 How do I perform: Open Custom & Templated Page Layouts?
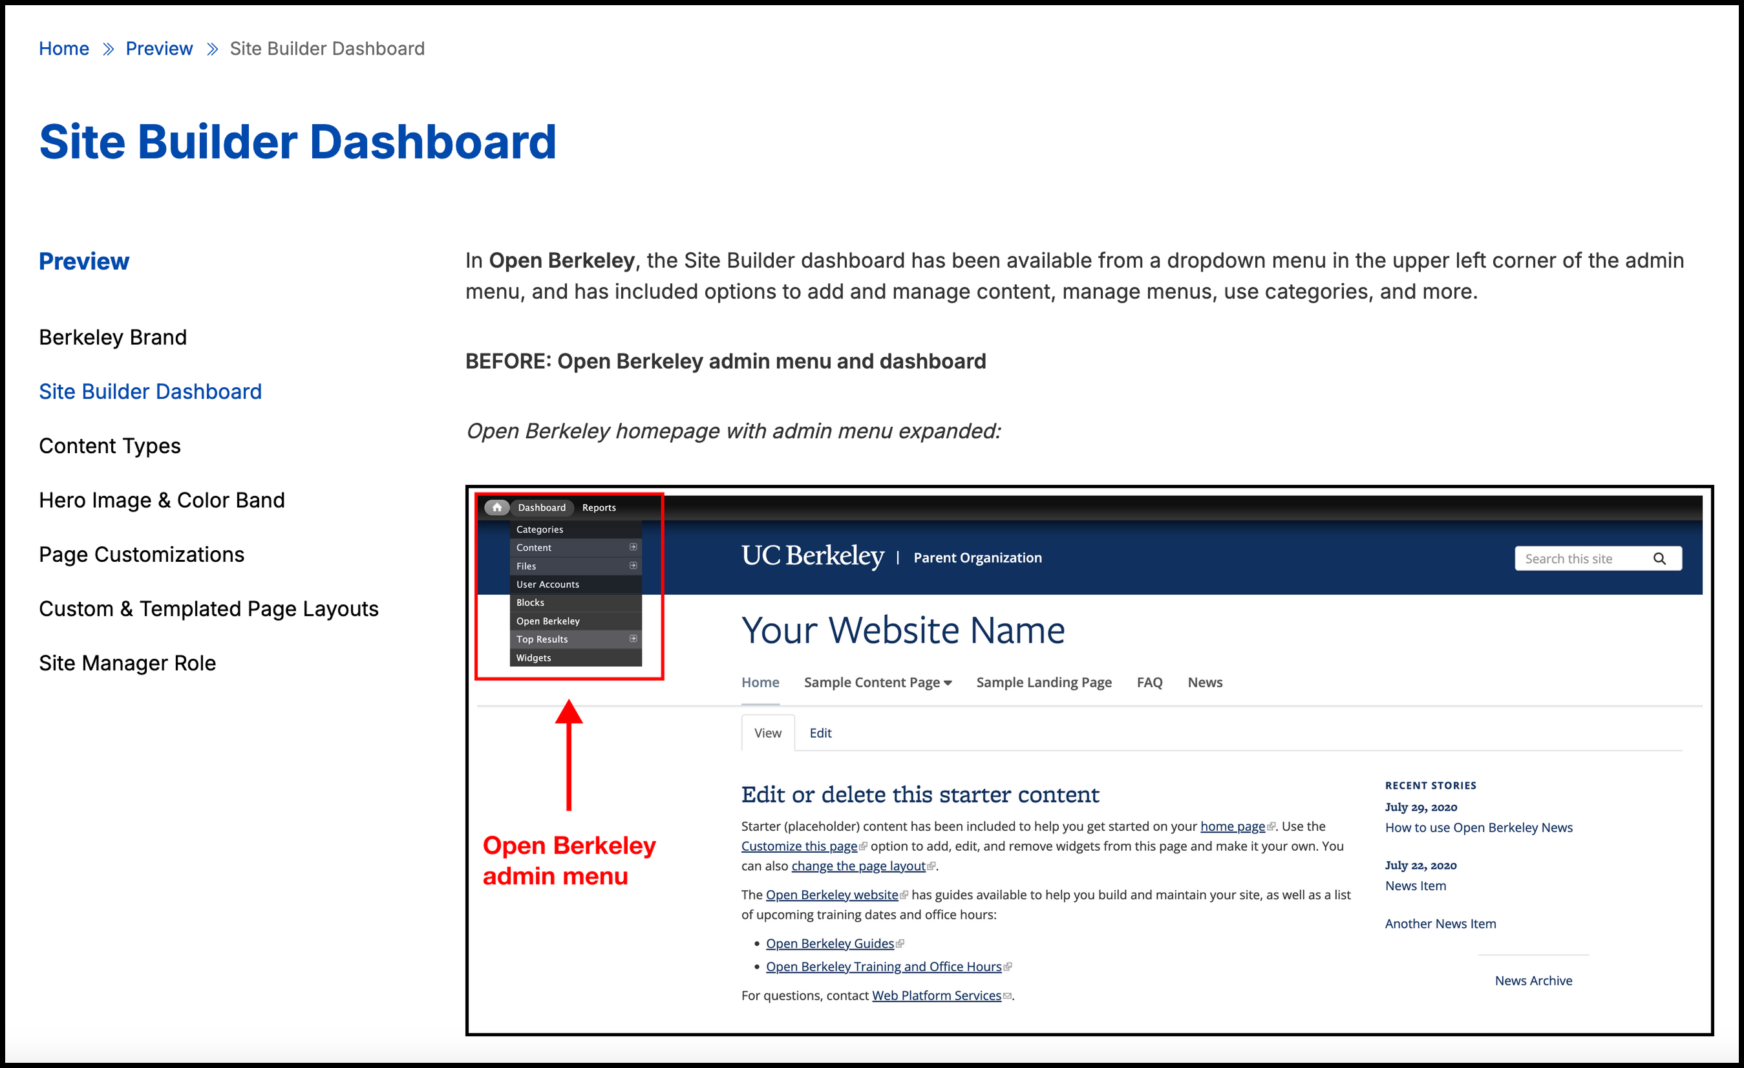pos(209,608)
